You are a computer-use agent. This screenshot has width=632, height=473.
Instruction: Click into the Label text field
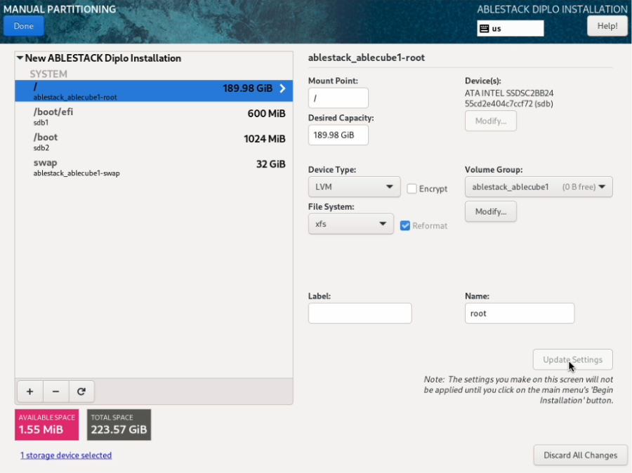(x=360, y=314)
